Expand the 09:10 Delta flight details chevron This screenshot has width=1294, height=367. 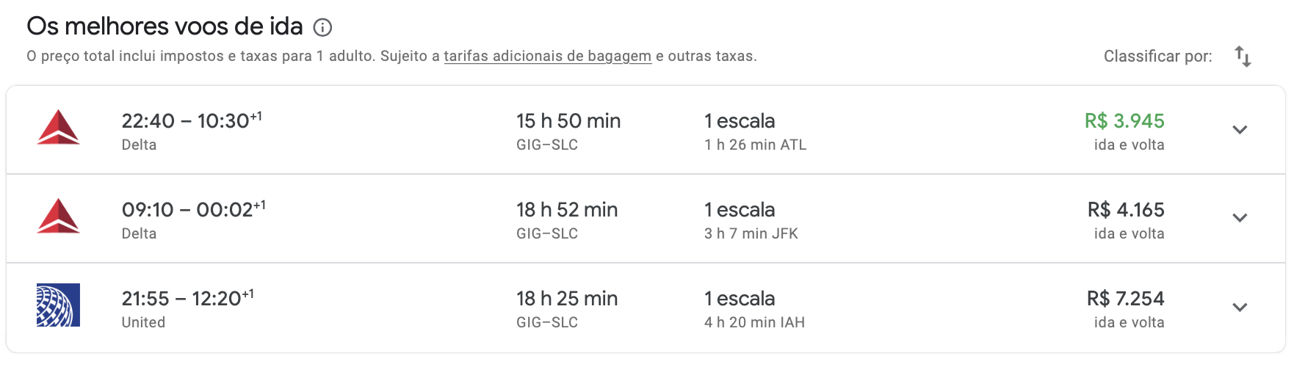1240,218
